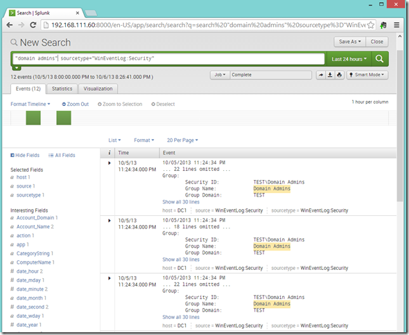This screenshot has height=335, width=409.
Task: Click Show all 30 lines in second event
Action: coord(181,260)
